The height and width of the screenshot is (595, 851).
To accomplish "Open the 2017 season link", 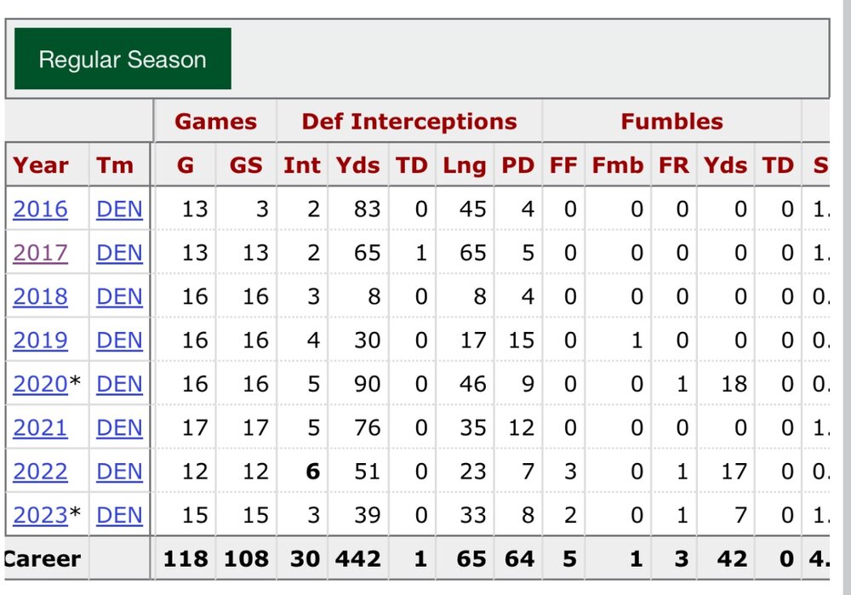I will (x=40, y=253).
